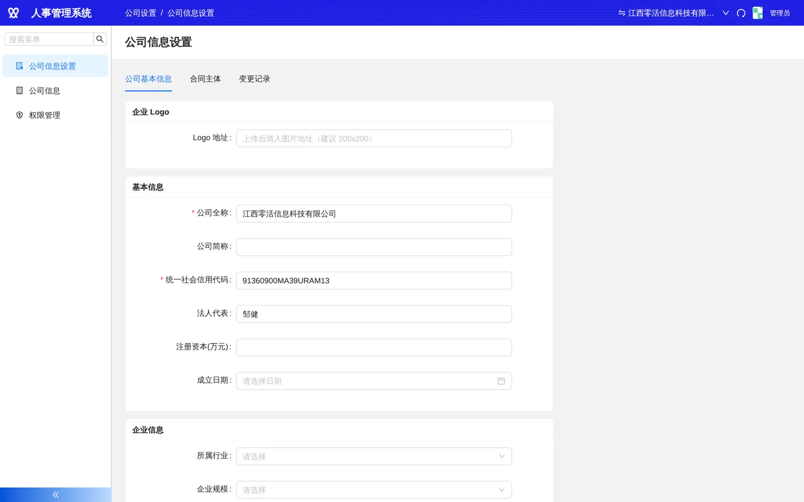
Task: Focus the Logo 地址 input field
Action: 374,138
